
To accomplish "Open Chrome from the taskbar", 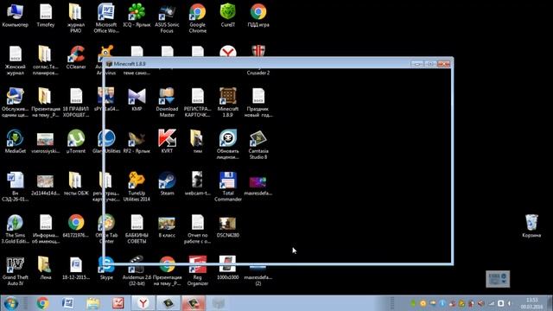I will coord(42,303).
